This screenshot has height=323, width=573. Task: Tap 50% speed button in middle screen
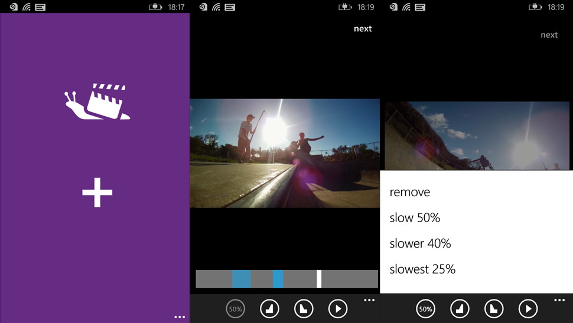(235, 309)
